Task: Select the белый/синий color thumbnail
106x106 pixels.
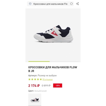Action: (x=35, y=100)
